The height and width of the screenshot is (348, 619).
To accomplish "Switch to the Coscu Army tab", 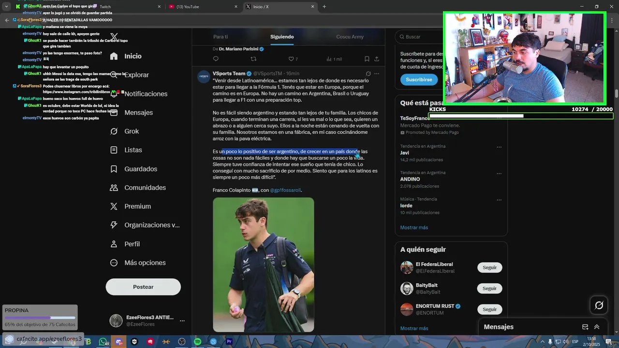I will 350,37.
